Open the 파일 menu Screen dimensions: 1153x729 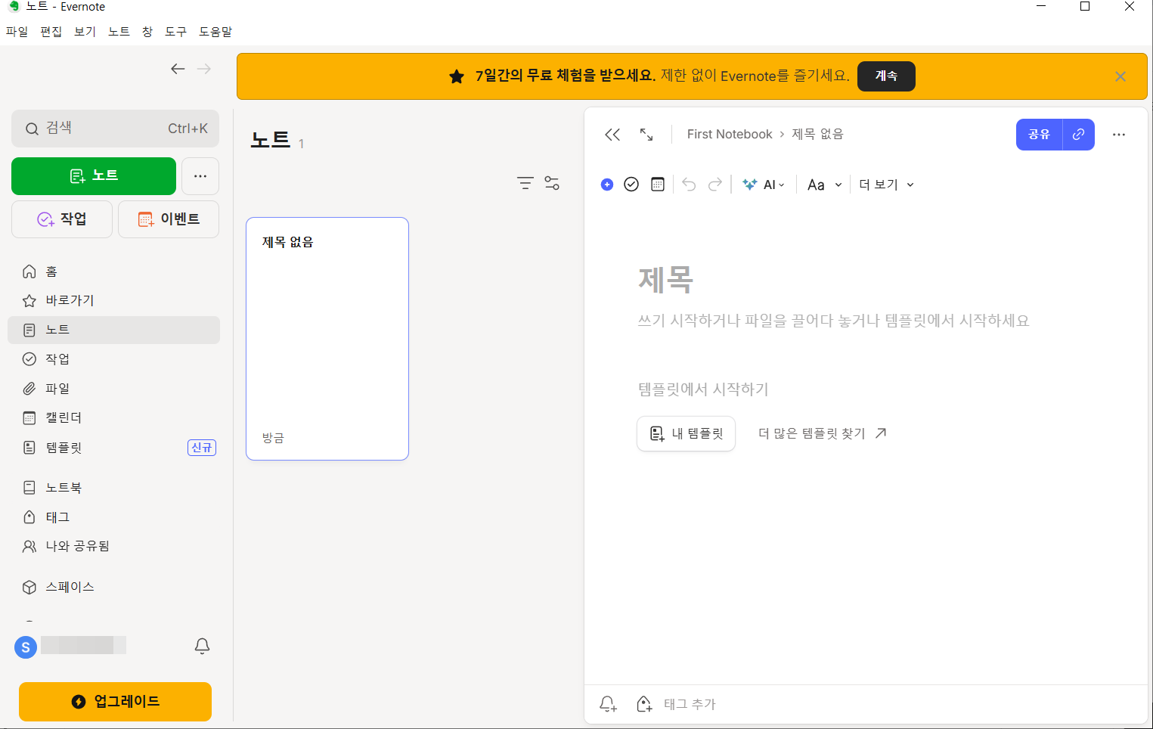(x=17, y=32)
